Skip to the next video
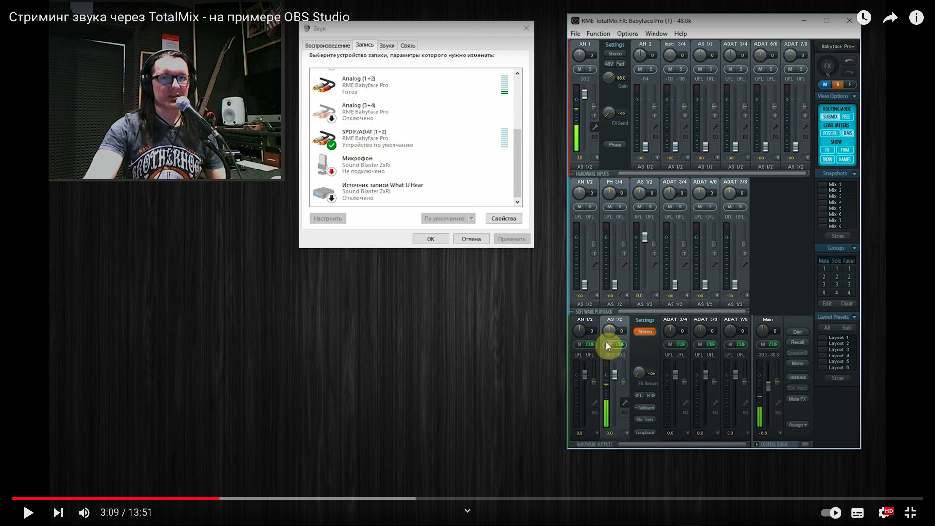935x526 pixels. (58, 512)
